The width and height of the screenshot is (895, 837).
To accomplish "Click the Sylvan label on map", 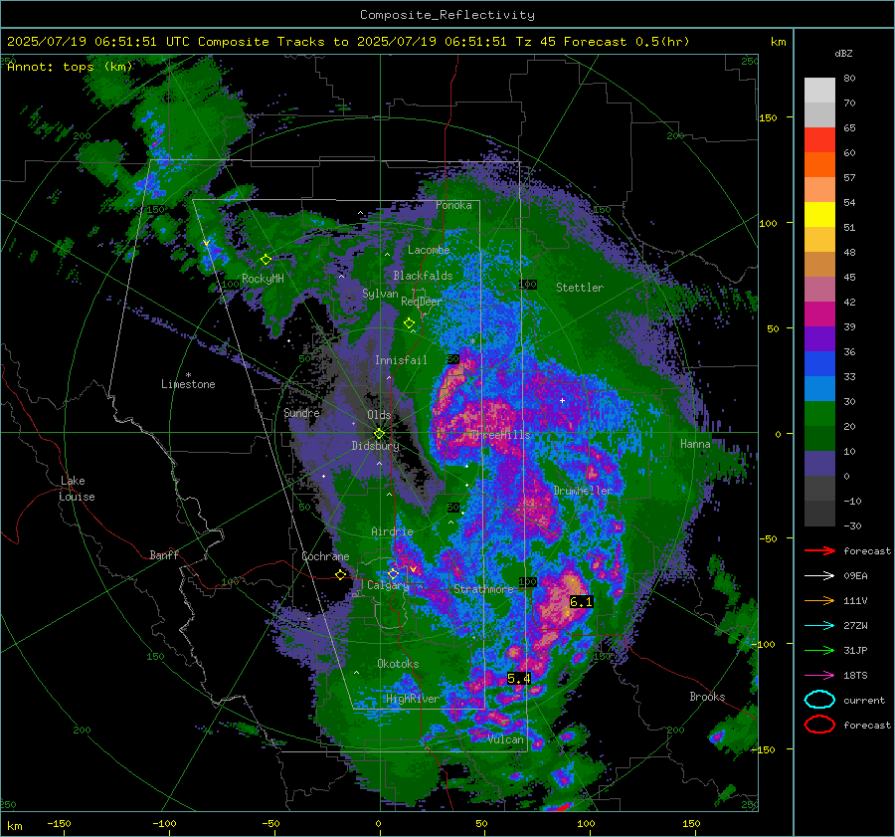I will (x=380, y=294).
